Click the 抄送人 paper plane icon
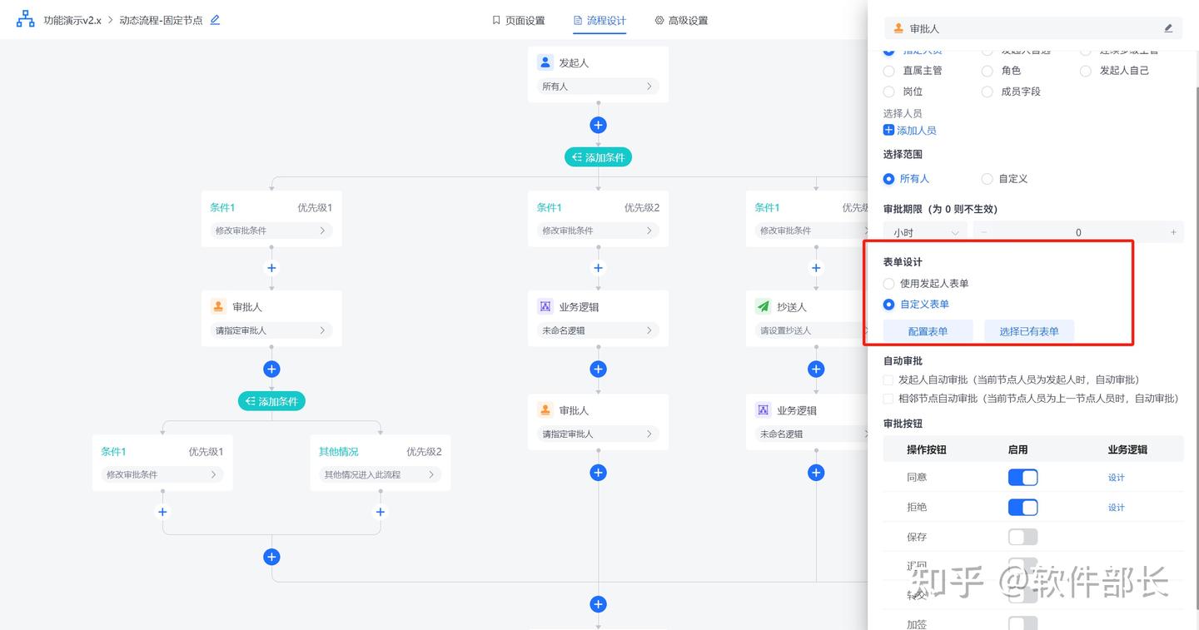Image resolution: width=1199 pixels, height=630 pixels. pos(764,306)
